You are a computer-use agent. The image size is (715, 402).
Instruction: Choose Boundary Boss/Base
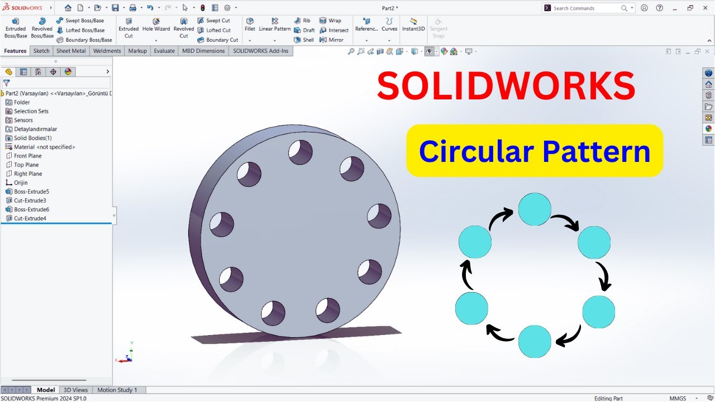tap(84, 40)
